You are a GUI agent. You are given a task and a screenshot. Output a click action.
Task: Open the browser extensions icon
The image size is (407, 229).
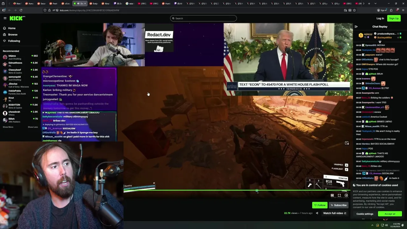point(391,10)
